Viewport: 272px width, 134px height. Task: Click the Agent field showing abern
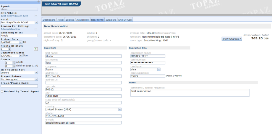point(19,9)
